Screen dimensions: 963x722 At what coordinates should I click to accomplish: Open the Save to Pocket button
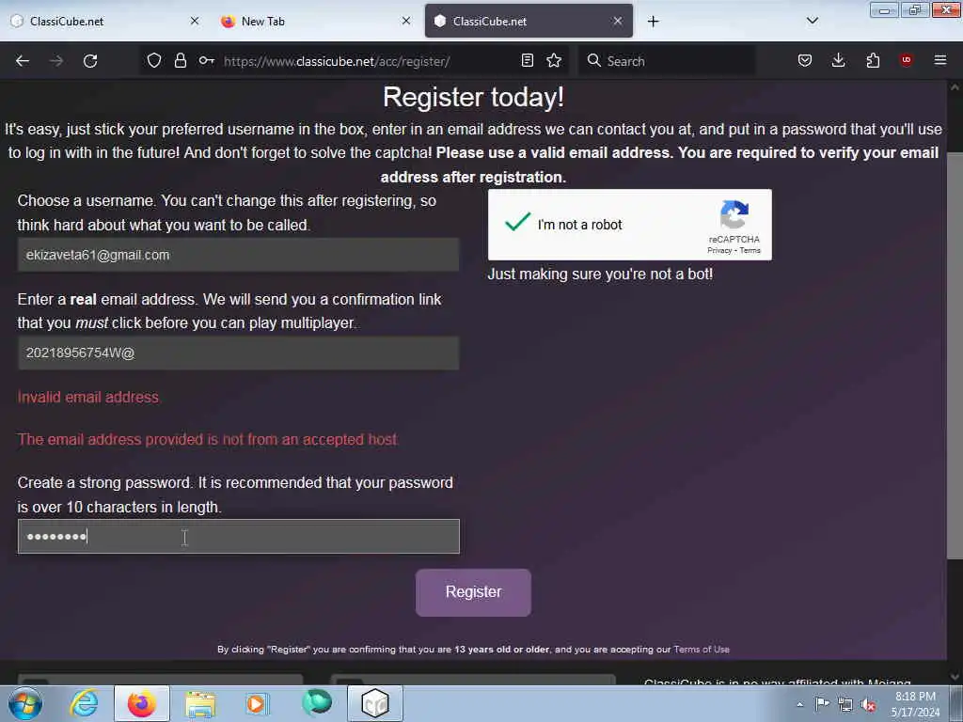[805, 60]
